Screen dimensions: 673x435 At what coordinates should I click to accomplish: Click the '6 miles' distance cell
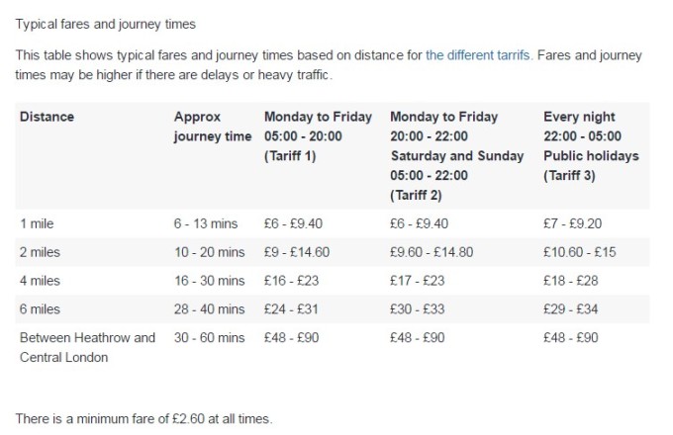(x=40, y=309)
